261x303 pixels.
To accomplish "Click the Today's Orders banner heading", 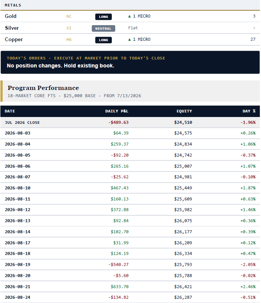I will pos(86,58).
